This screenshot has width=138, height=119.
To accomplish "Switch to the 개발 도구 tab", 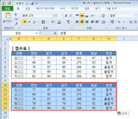I will [x=111, y=9].
